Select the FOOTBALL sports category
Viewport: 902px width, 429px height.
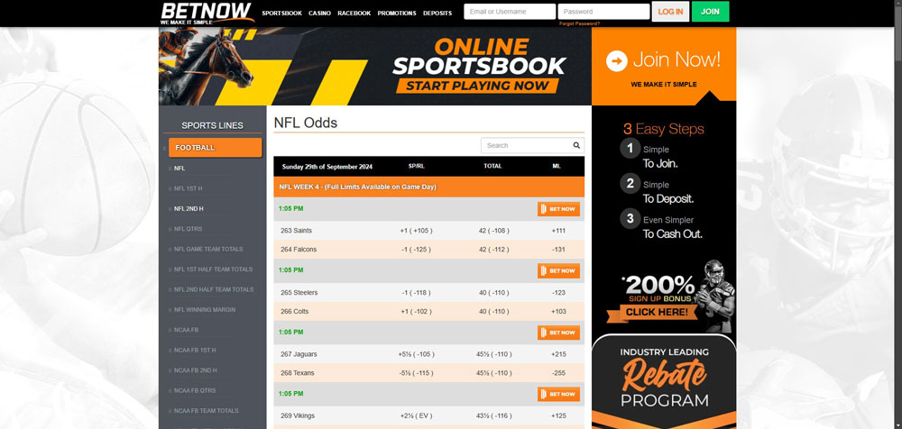tap(216, 148)
